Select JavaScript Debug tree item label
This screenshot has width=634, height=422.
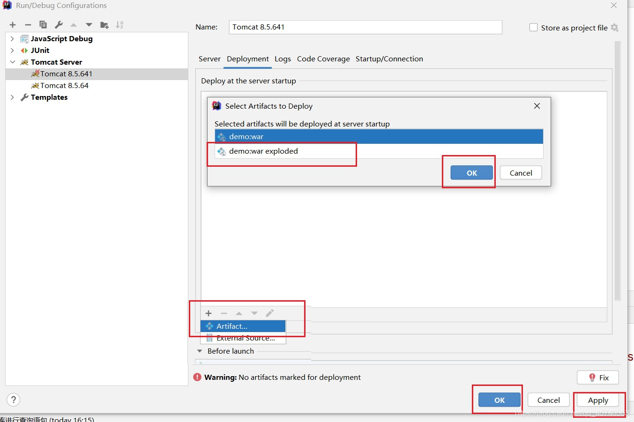61,38
